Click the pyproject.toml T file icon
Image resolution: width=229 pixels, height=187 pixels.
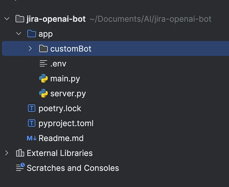pos(31,123)
